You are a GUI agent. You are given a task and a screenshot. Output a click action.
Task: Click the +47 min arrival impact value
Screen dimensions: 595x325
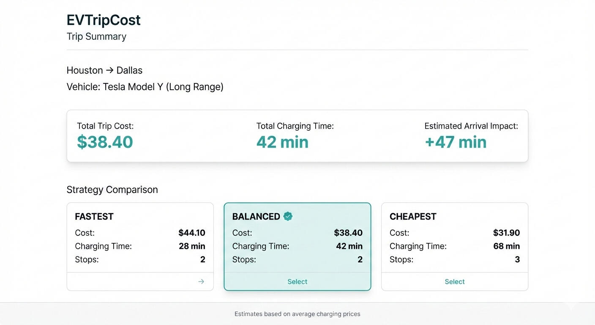tap(456, 142)
